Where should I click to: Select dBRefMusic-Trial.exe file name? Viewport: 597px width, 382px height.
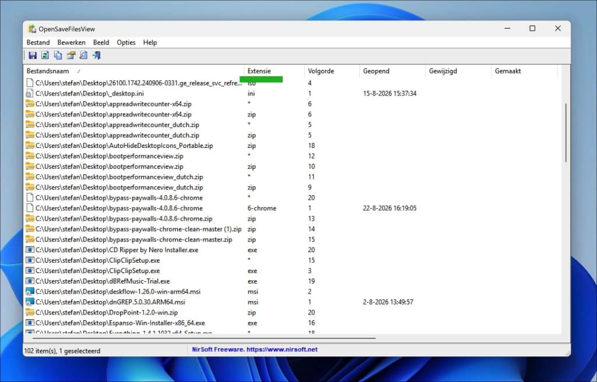pyautogui.click(x=103, y=281)
